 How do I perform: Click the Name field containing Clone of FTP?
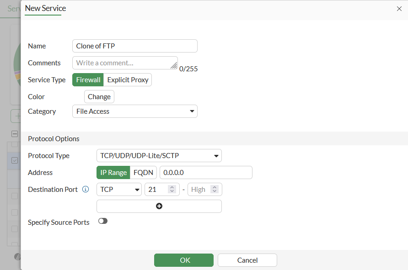pos(135,46)
